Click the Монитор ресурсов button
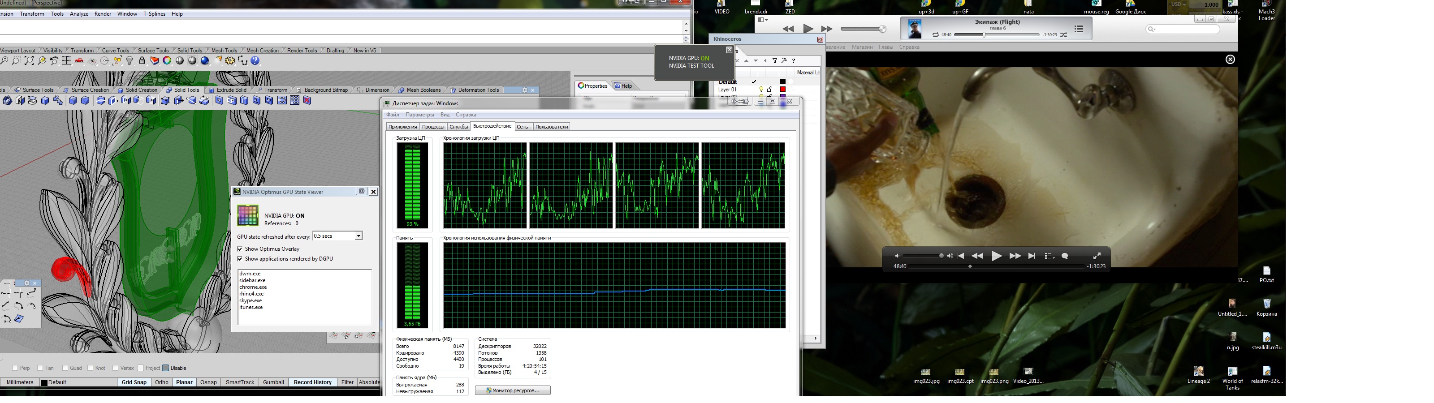The image size is (1434, 403). (x=513, y=391)
